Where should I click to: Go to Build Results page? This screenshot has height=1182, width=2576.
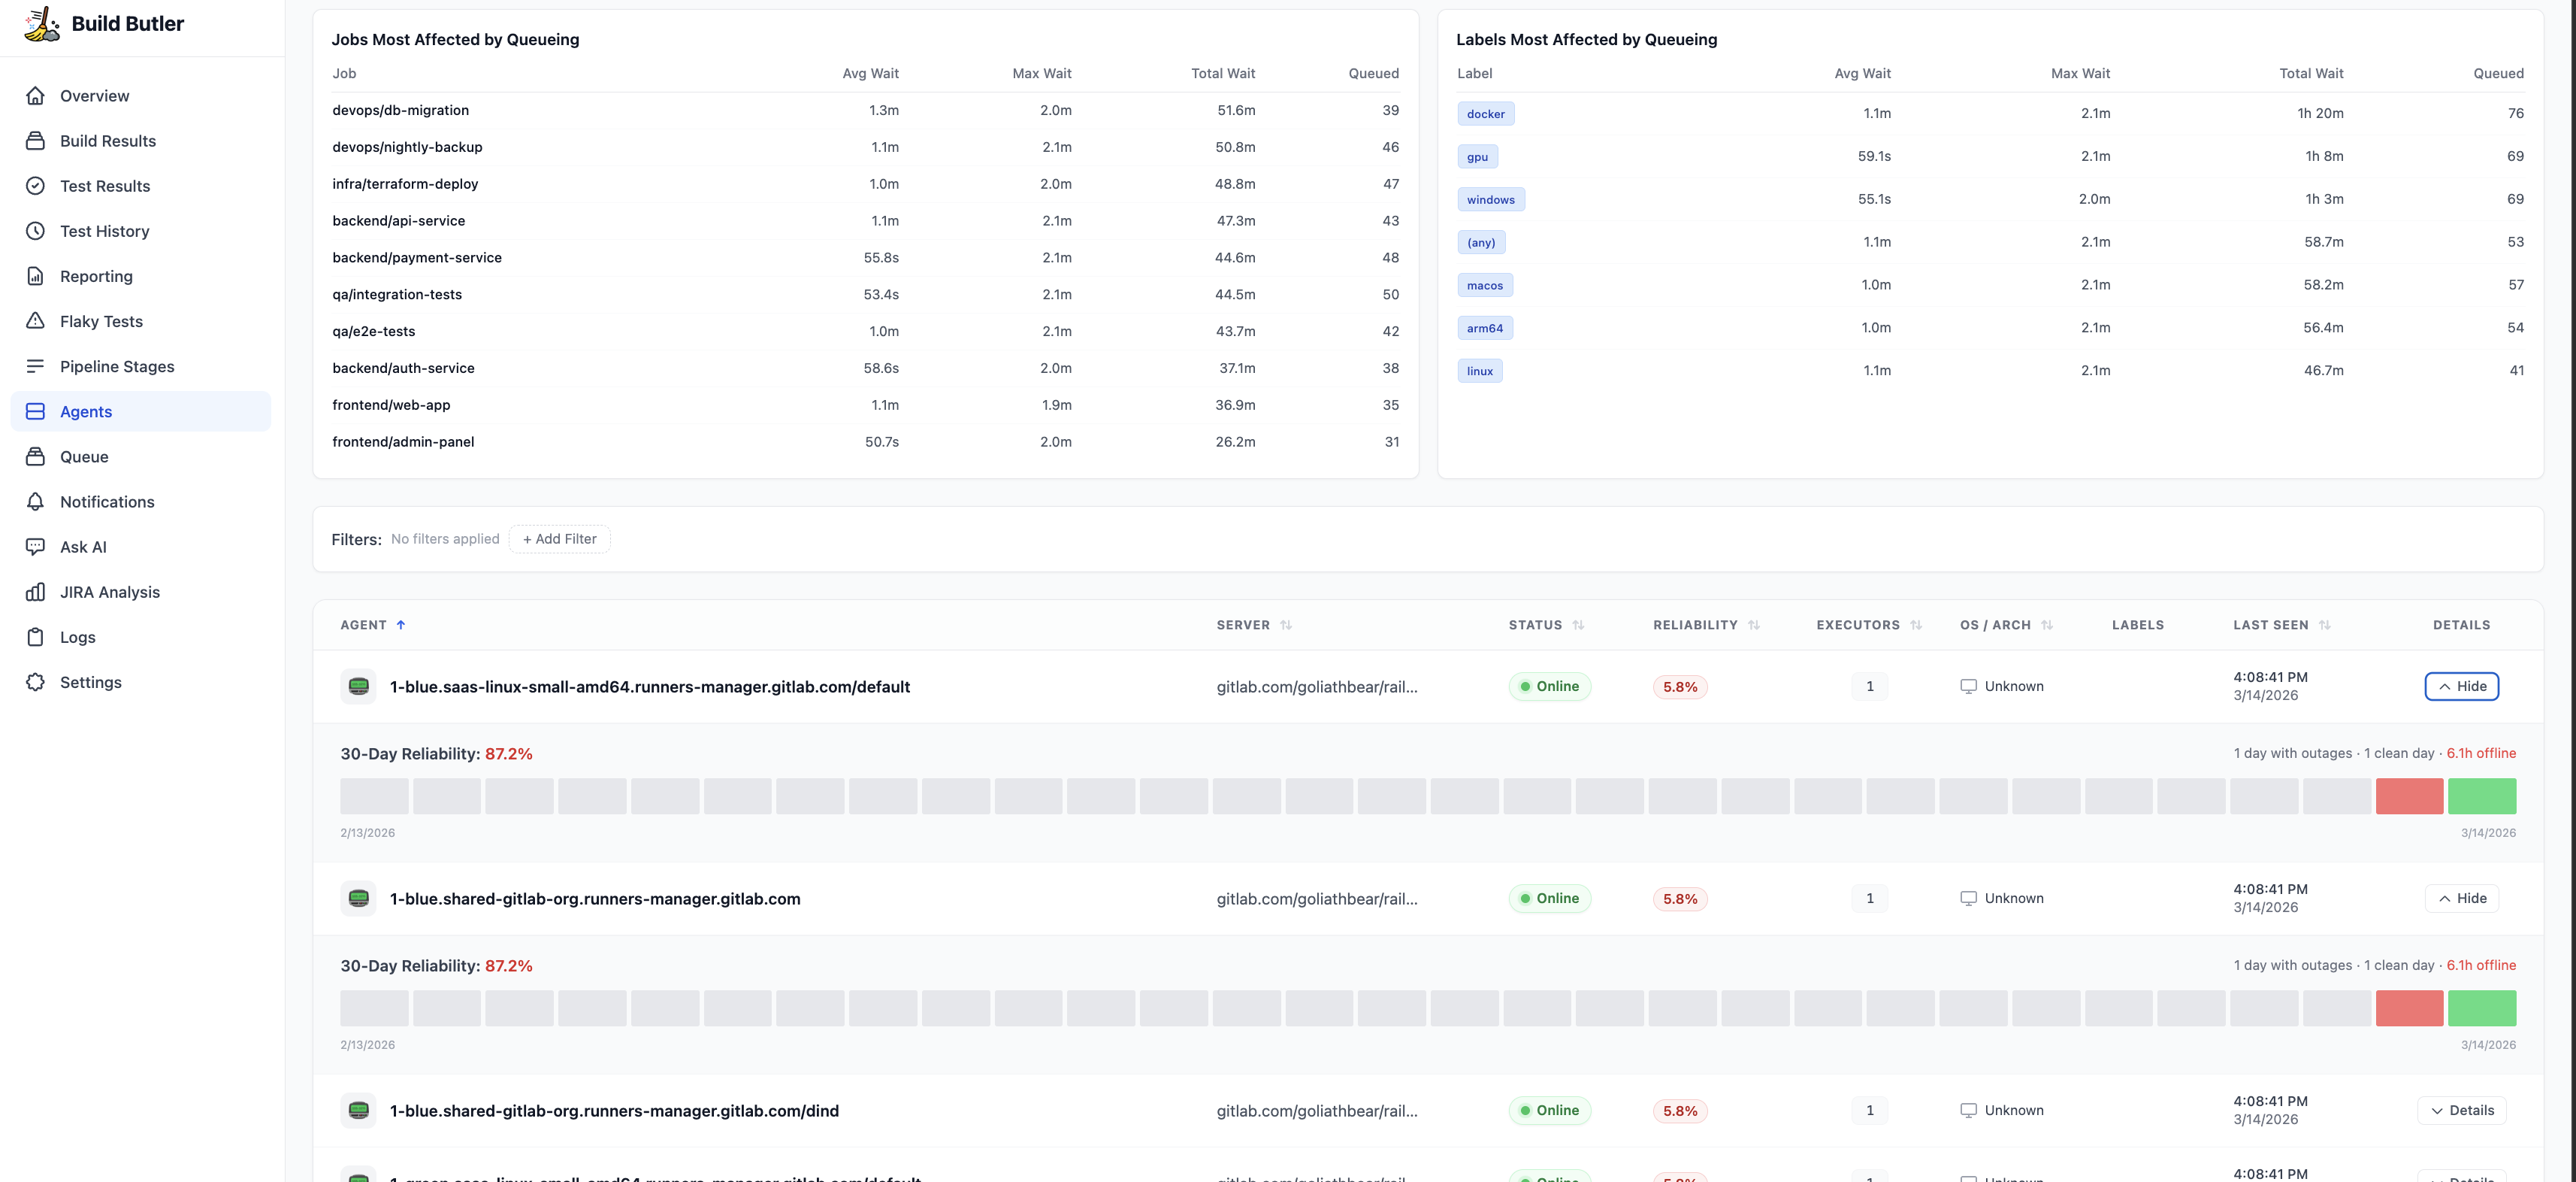[x=107, y=141]
